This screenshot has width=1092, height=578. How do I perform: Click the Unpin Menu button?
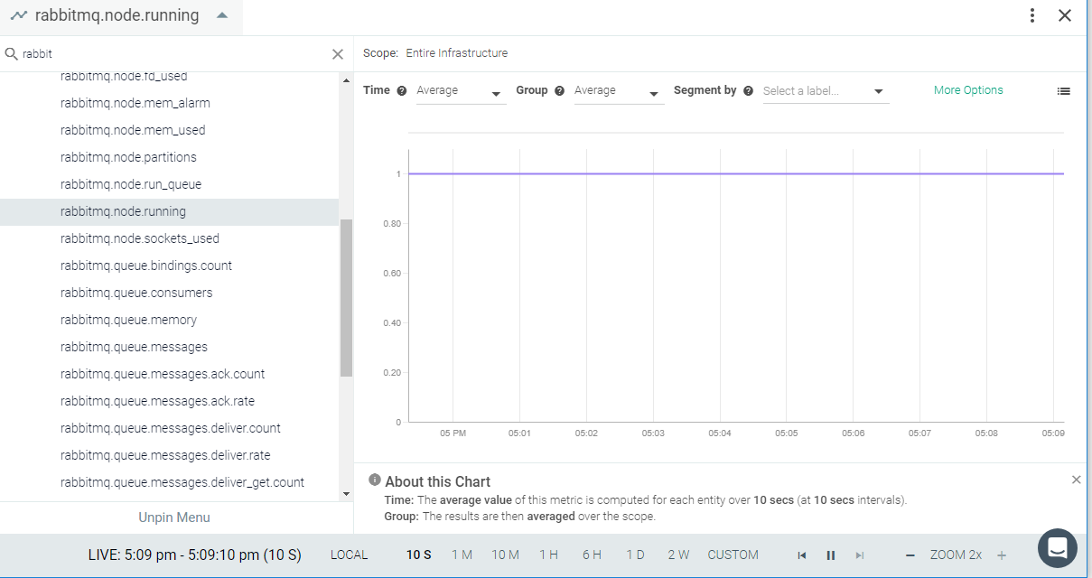click(x=174, y=517)
